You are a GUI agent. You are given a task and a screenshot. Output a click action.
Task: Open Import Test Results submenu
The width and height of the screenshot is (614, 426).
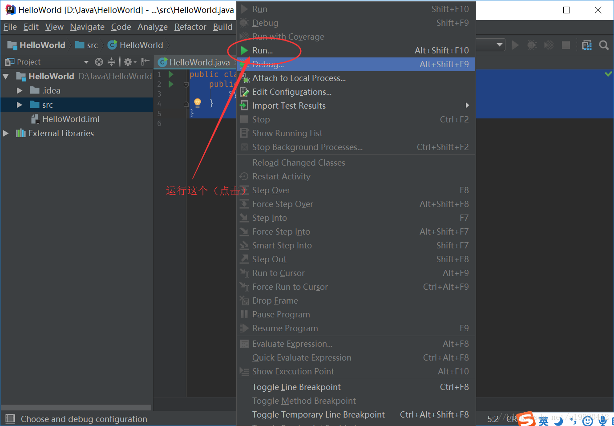click(356, 105)
